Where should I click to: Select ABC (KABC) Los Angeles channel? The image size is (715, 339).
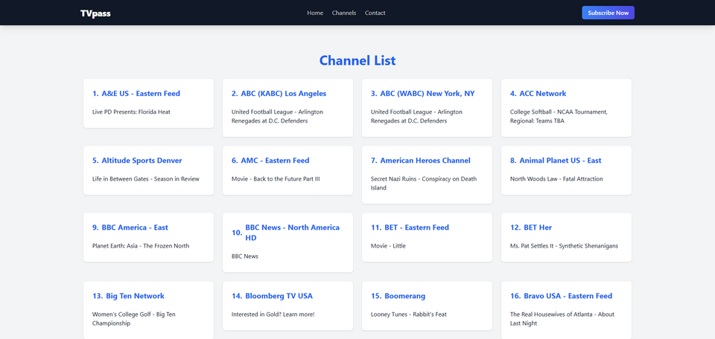point(284,93)
